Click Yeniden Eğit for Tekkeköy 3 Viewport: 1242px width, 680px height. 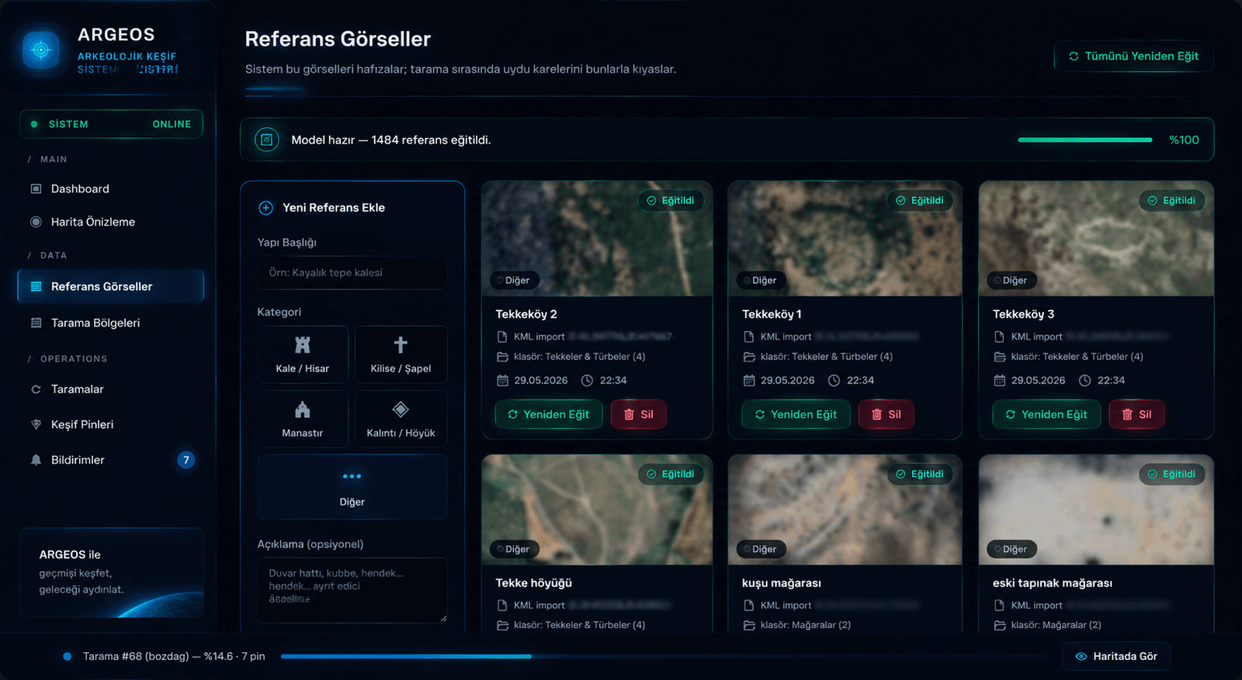coord(1046,415)
